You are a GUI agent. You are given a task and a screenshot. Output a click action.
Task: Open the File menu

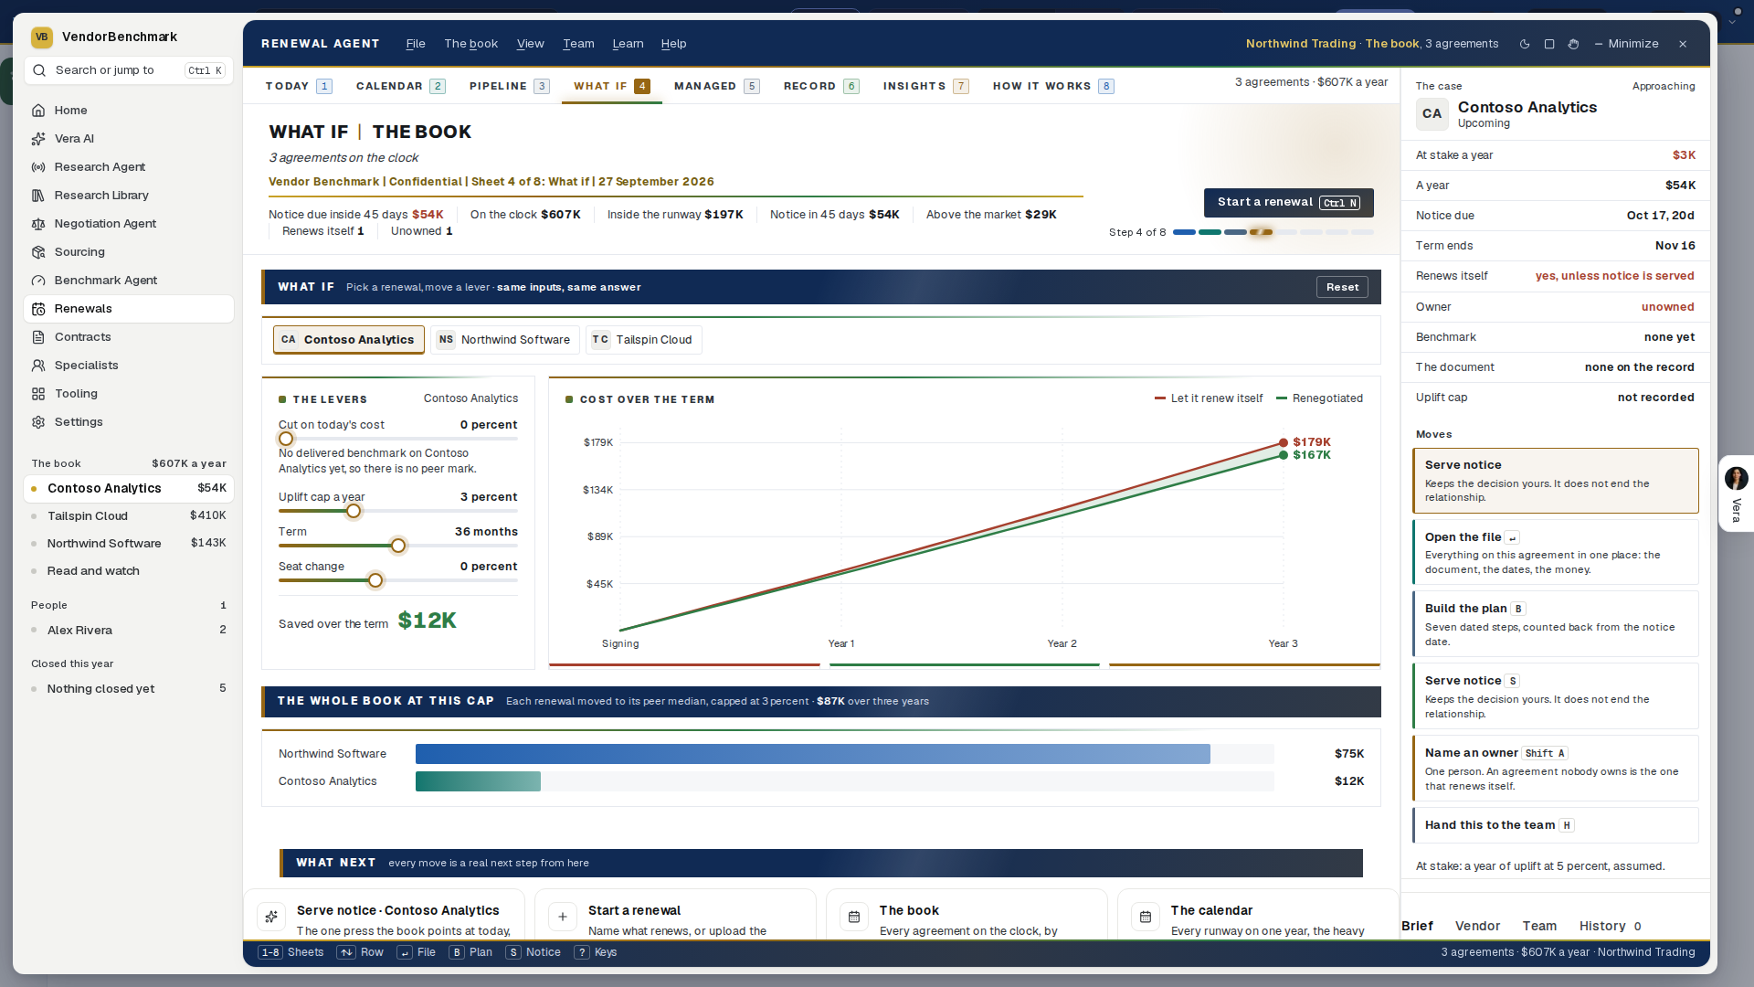(416, 44)
